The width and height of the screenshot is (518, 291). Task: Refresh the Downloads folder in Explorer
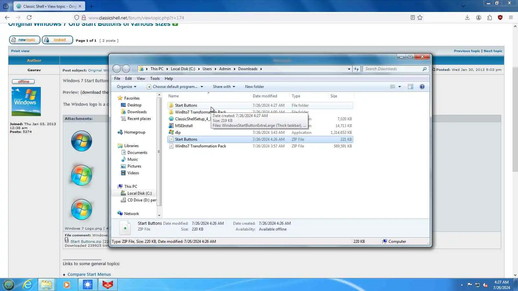point(356,69)
